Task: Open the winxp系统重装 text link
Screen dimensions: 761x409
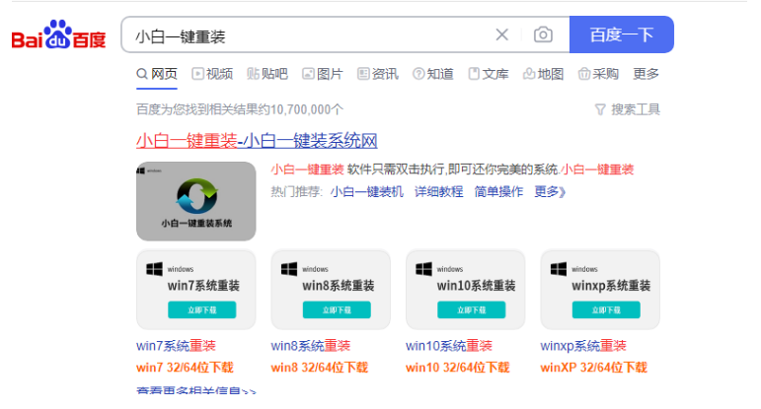Action: point(583,346)
